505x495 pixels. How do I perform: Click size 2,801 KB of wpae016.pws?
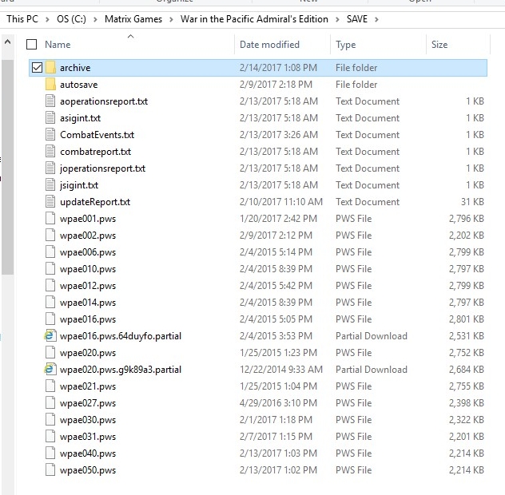coord(467,319)
